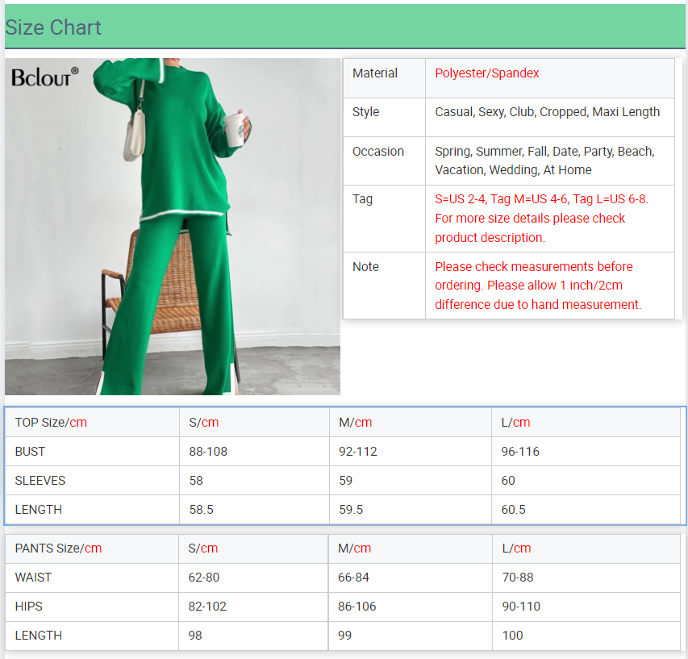This screenshot has width=688, height=659.
Task: Click the pants LENGTH value 100
Action: (512, 636)
